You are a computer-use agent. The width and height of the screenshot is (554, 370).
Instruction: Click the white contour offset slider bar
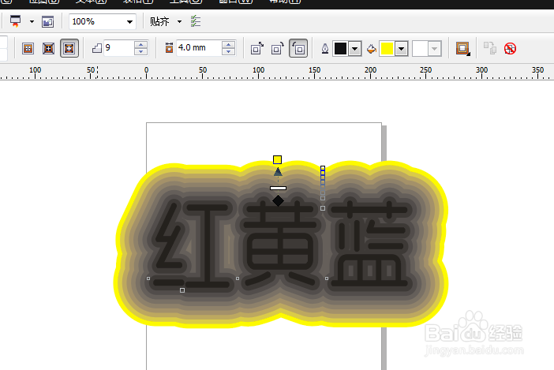pos(278,189)
